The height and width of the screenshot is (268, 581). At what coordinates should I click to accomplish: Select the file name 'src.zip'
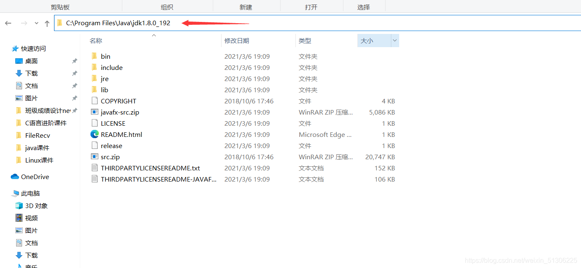[x=110, y=157]
